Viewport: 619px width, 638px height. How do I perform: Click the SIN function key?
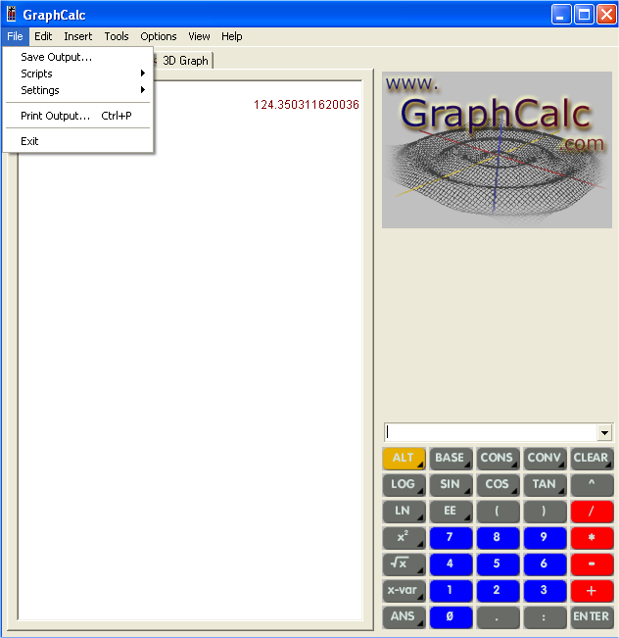point(451,485)
